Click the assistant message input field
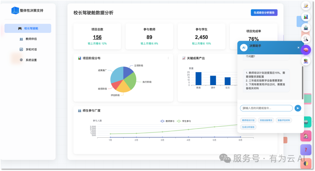Image resolution: width=315 pixels, height=171 pixels. (266, 108)
